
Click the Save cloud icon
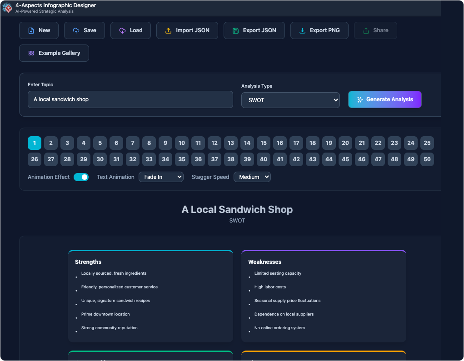pos(76,31)
